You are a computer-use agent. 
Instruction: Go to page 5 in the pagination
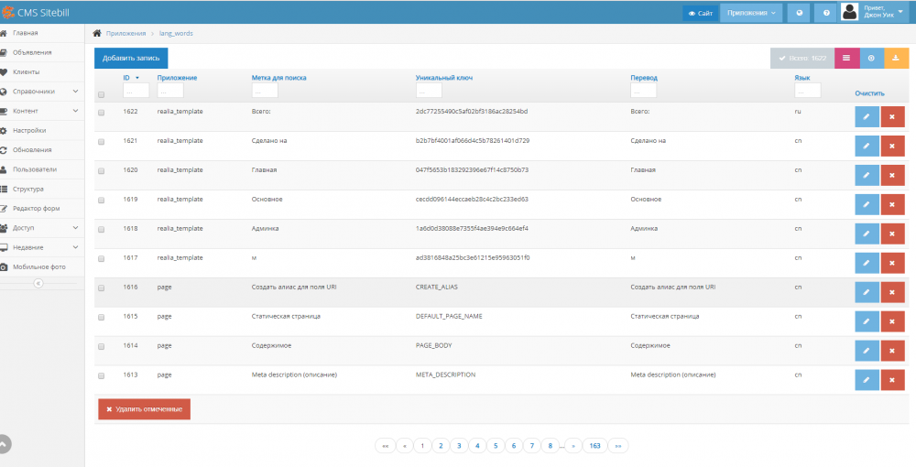495,446
